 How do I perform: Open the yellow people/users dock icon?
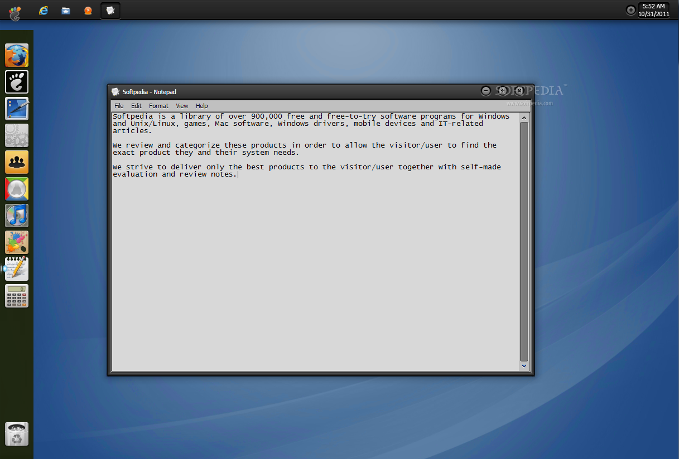(17, 162)
